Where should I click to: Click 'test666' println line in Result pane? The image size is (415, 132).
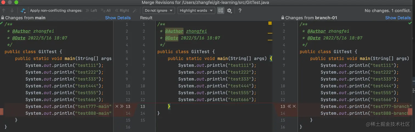pos(217,99)
